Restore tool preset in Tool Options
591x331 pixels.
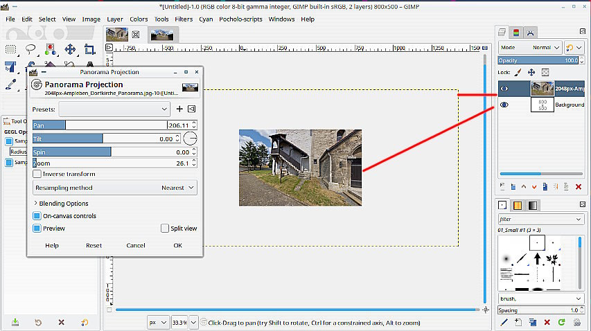tap(38, 322)
